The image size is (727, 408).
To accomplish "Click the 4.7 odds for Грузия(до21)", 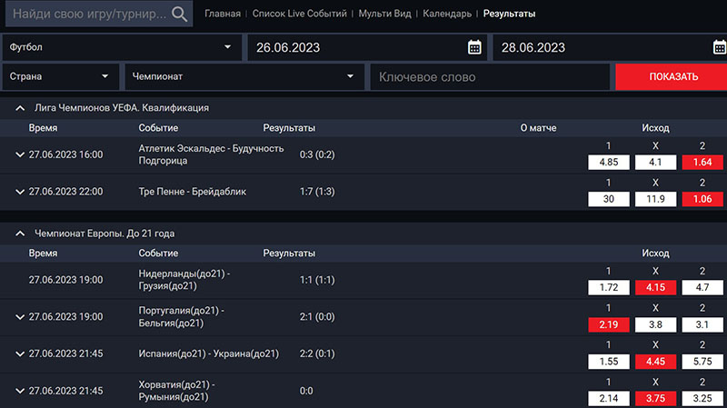I will pos(702,287).
